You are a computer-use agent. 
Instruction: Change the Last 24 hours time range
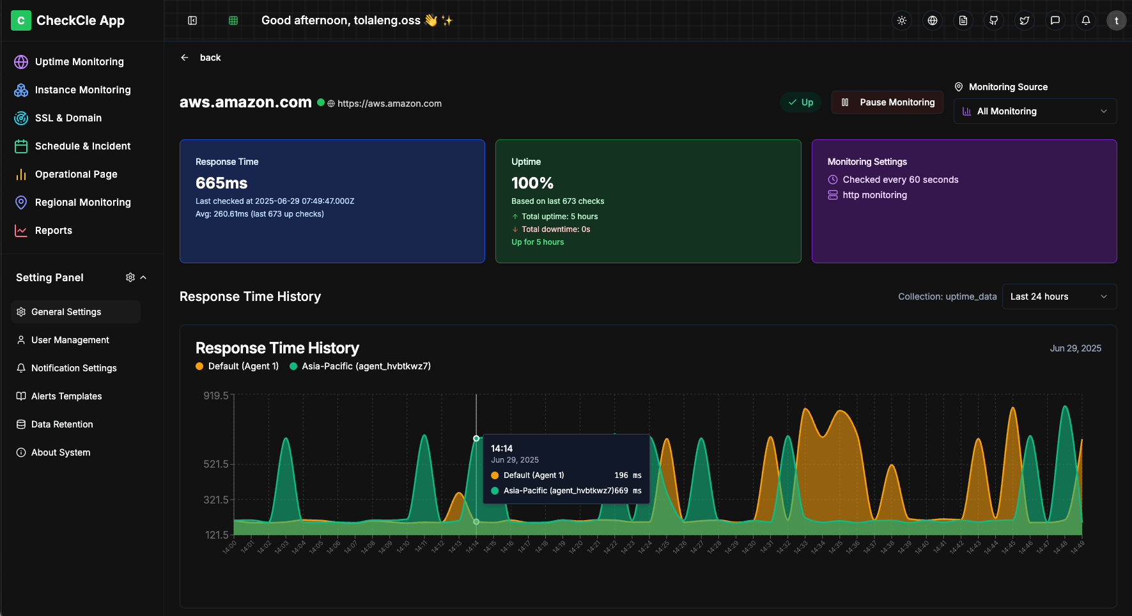[x=1059, y=296]
